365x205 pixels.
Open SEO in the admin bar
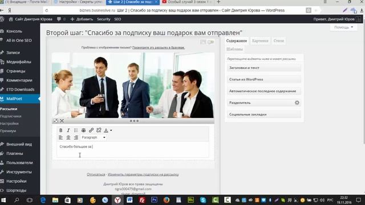[x=117, y=19]
